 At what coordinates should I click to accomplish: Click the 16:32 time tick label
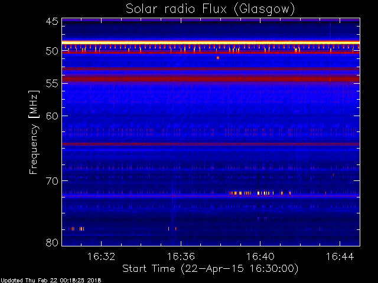coord(101,256)
